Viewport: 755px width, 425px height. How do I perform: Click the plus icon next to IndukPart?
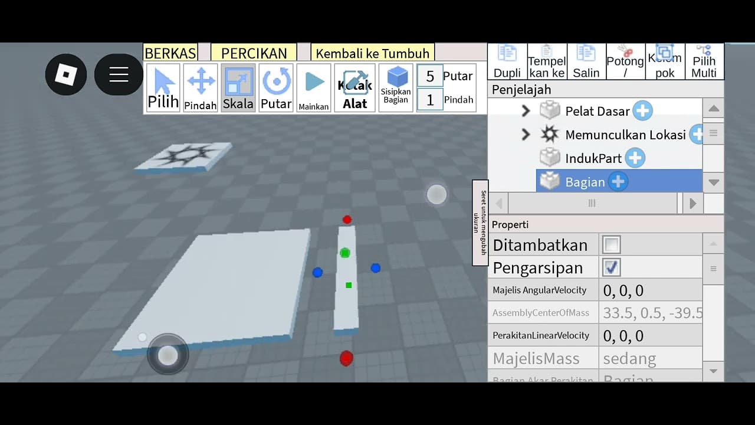coord(635,158)
